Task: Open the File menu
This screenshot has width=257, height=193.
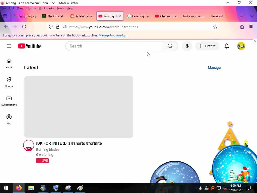Action: (4, 8)
